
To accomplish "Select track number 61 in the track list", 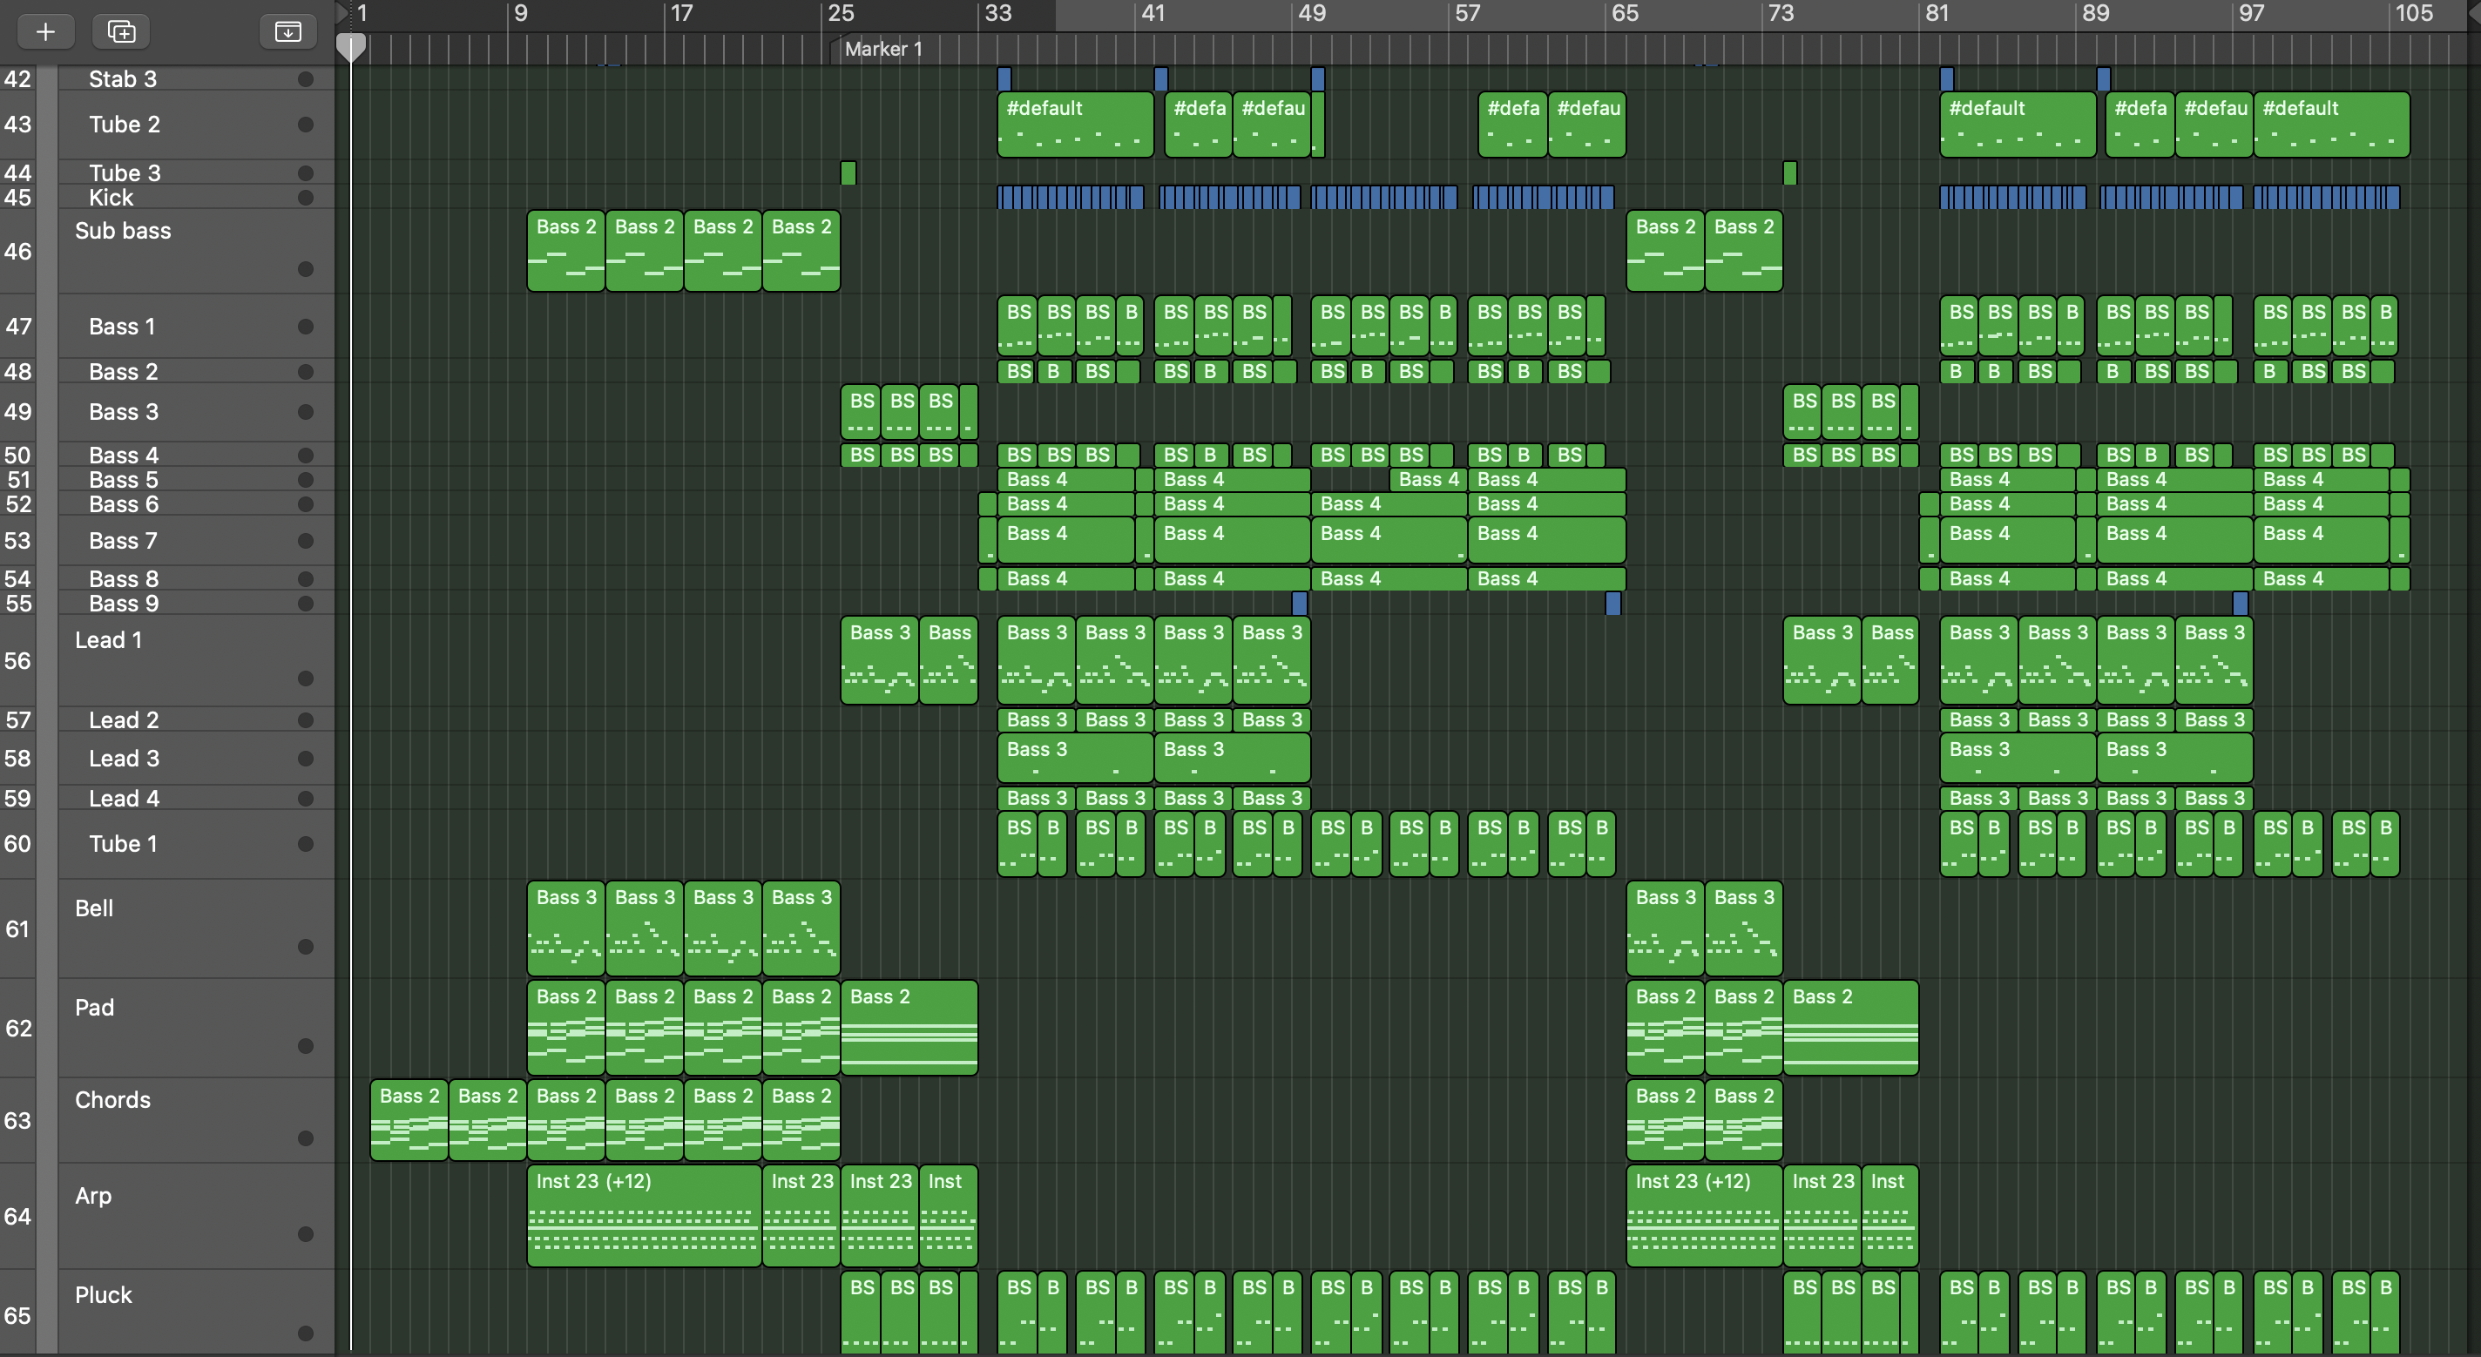I will pyautogui.click(x=17, y=929).
